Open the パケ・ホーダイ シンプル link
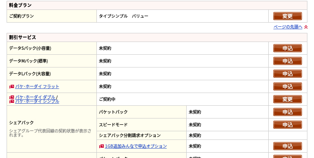 [x=37, y=101]
